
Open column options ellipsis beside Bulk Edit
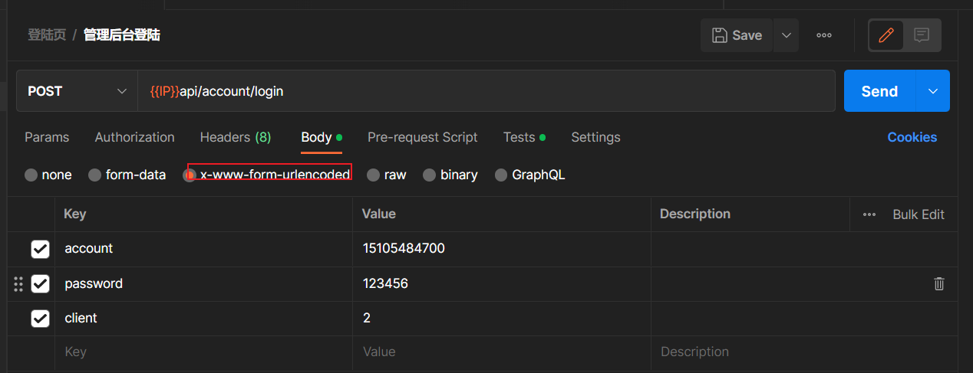pos(869,214)
